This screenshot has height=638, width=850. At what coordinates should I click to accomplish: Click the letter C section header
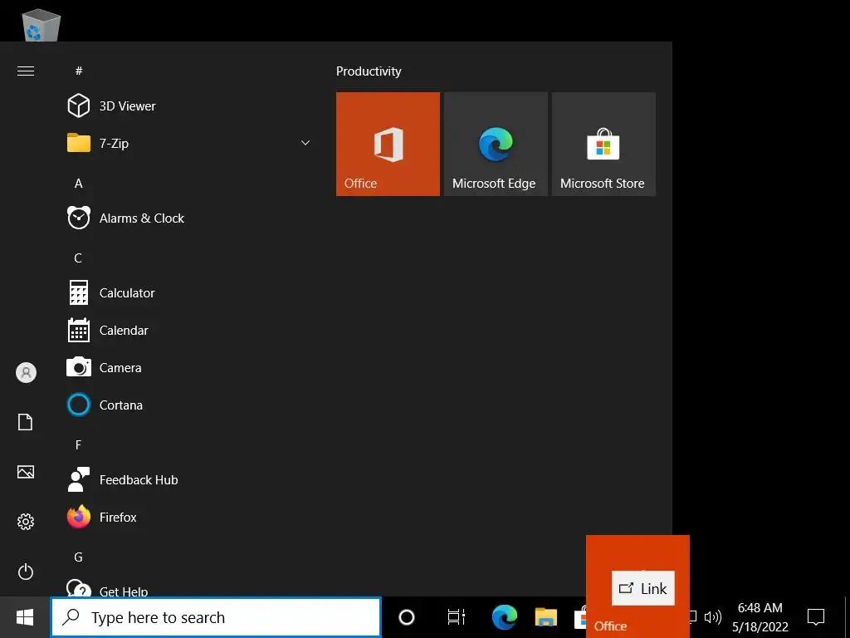[78, 258]
